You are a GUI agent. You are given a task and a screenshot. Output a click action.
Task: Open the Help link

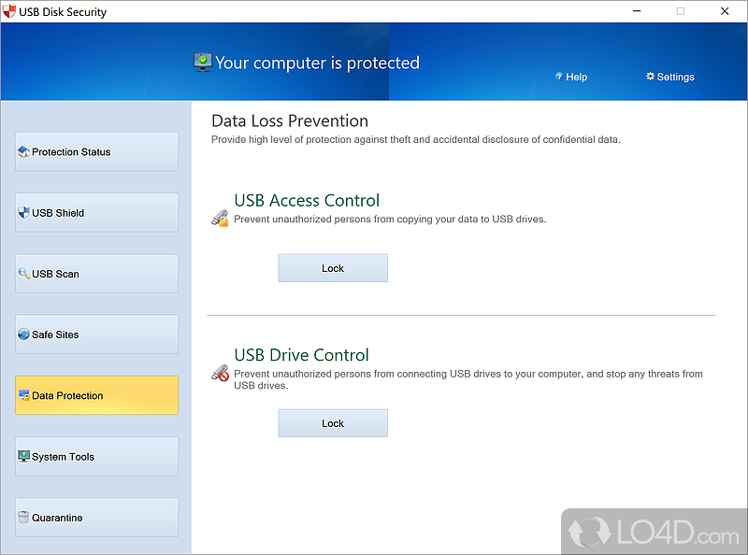pos(571,77)
